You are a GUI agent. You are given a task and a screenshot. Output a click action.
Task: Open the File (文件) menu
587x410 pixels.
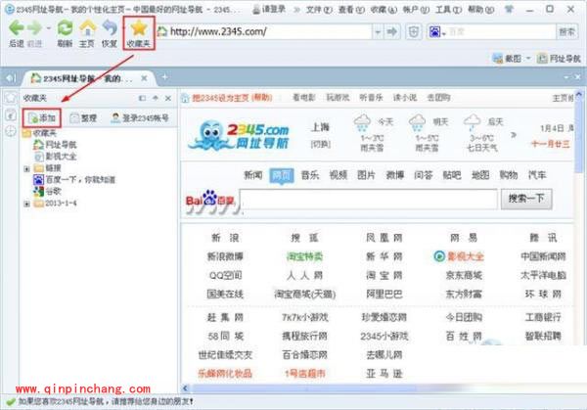[x=319, y=10]
